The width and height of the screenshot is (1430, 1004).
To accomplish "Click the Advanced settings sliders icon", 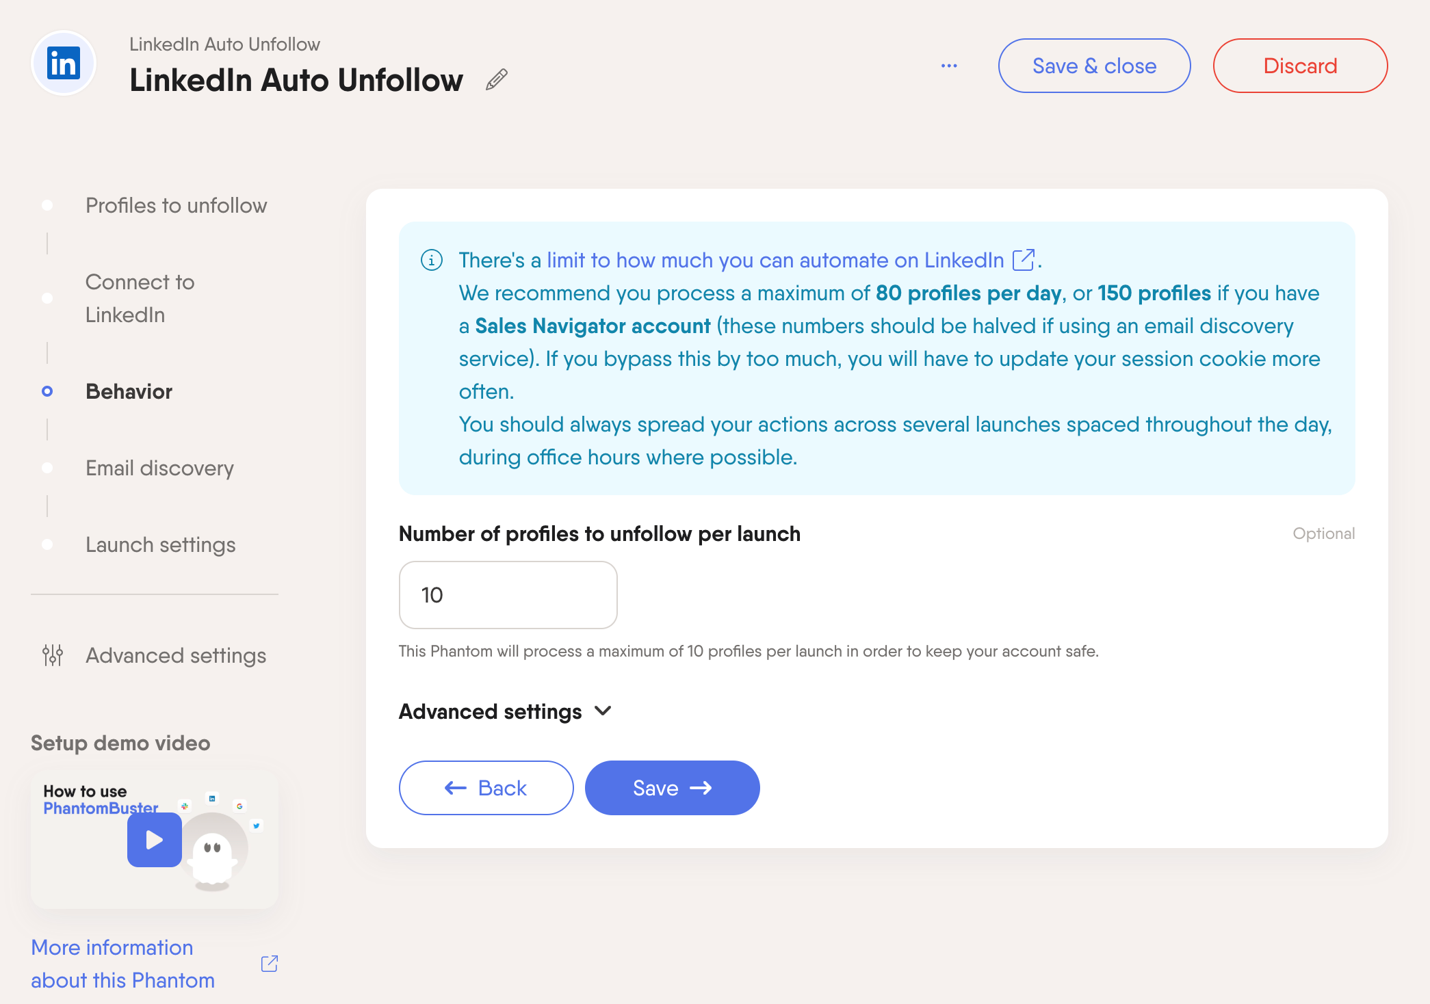I will click(x=53, y=655).
